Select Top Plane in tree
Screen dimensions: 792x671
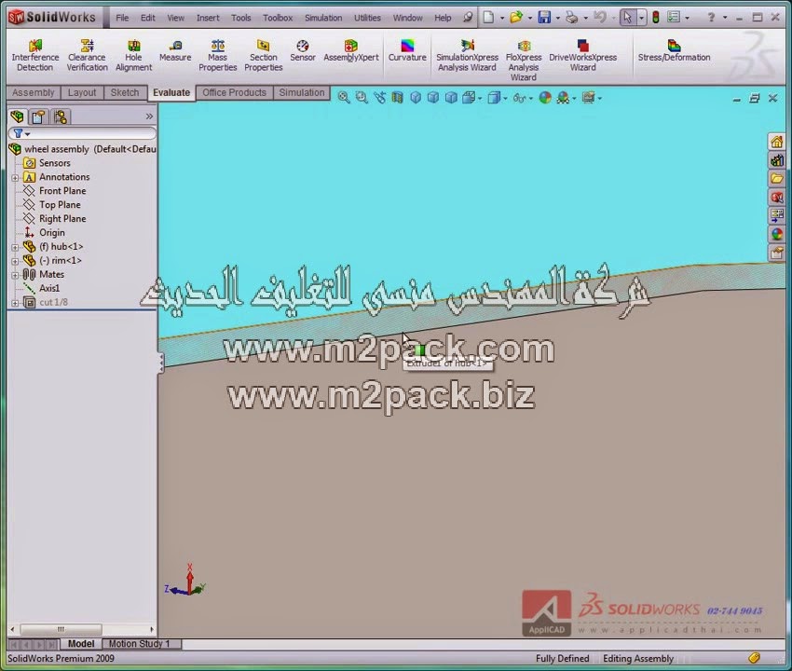pyautogui.click(x=60, y=205)
